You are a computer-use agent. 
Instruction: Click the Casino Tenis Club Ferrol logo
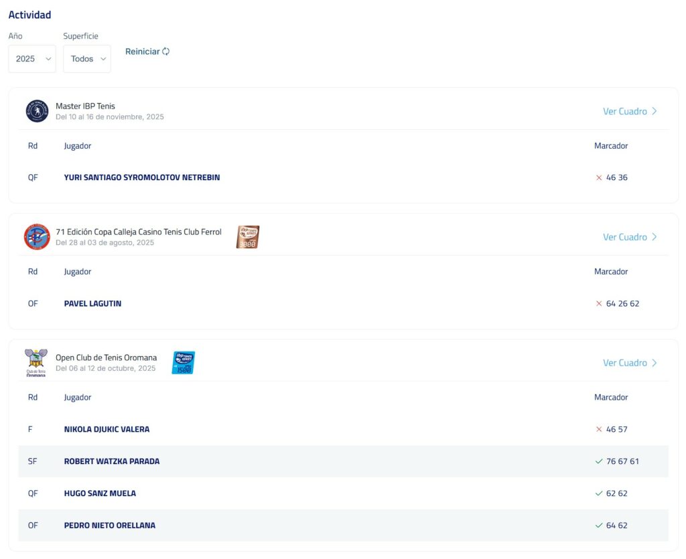(x=37, y=237)
